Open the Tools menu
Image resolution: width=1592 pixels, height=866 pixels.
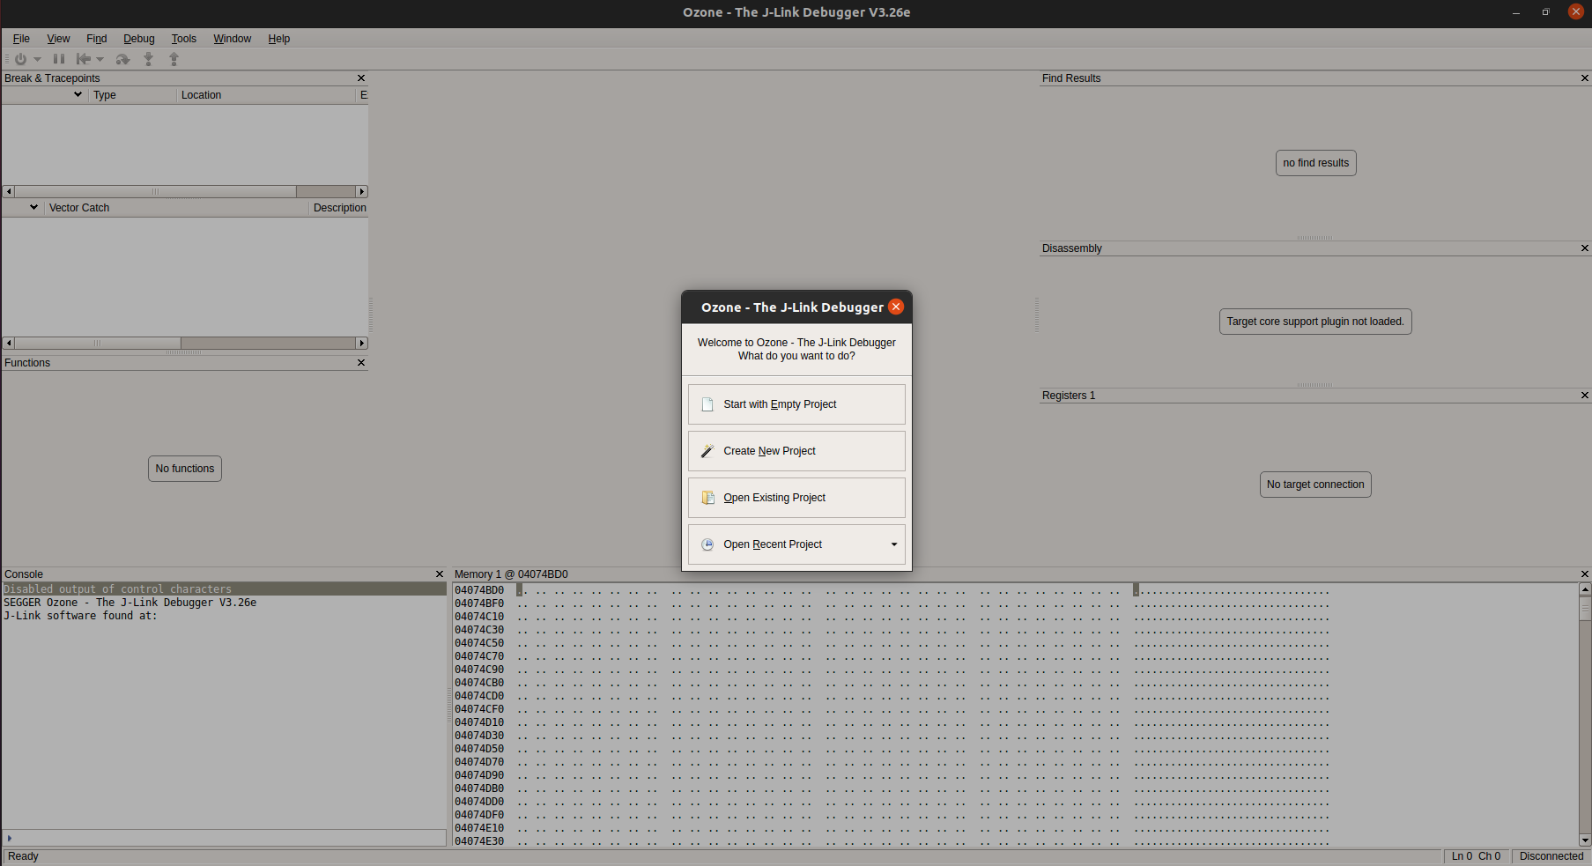183,39
